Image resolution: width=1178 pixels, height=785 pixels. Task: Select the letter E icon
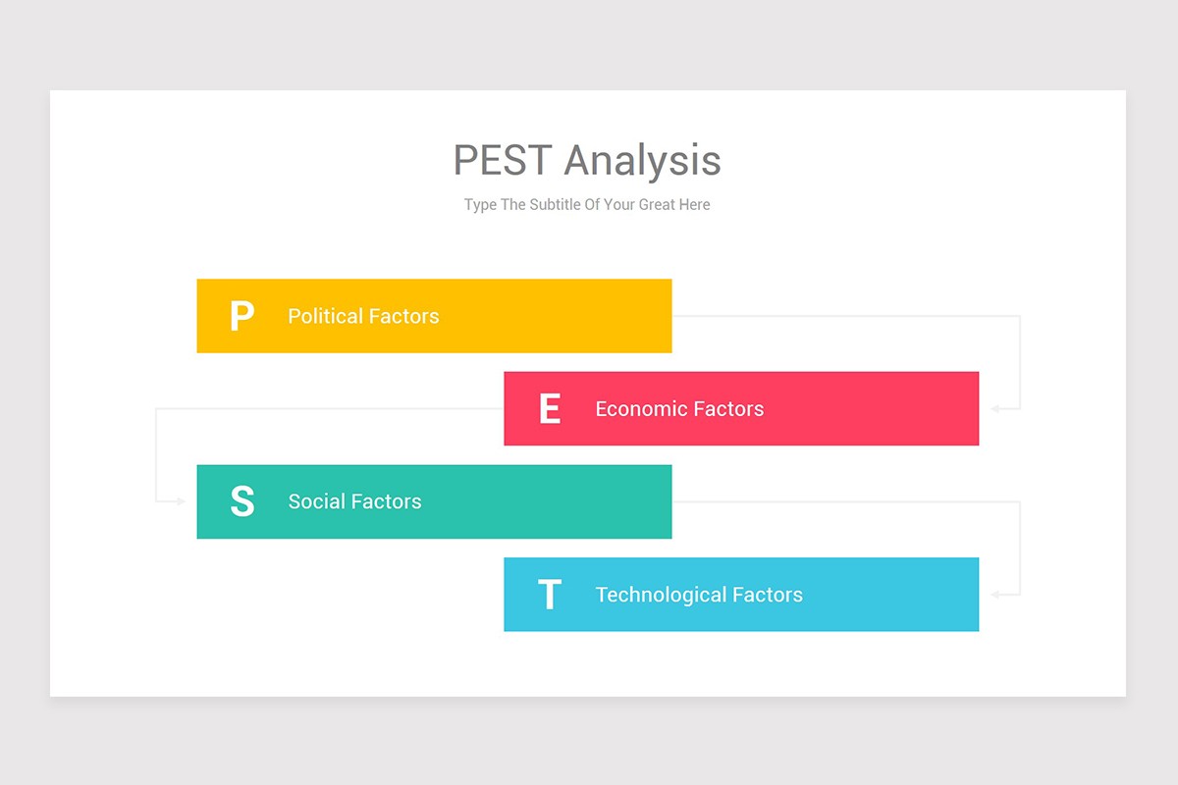[550, 409]
